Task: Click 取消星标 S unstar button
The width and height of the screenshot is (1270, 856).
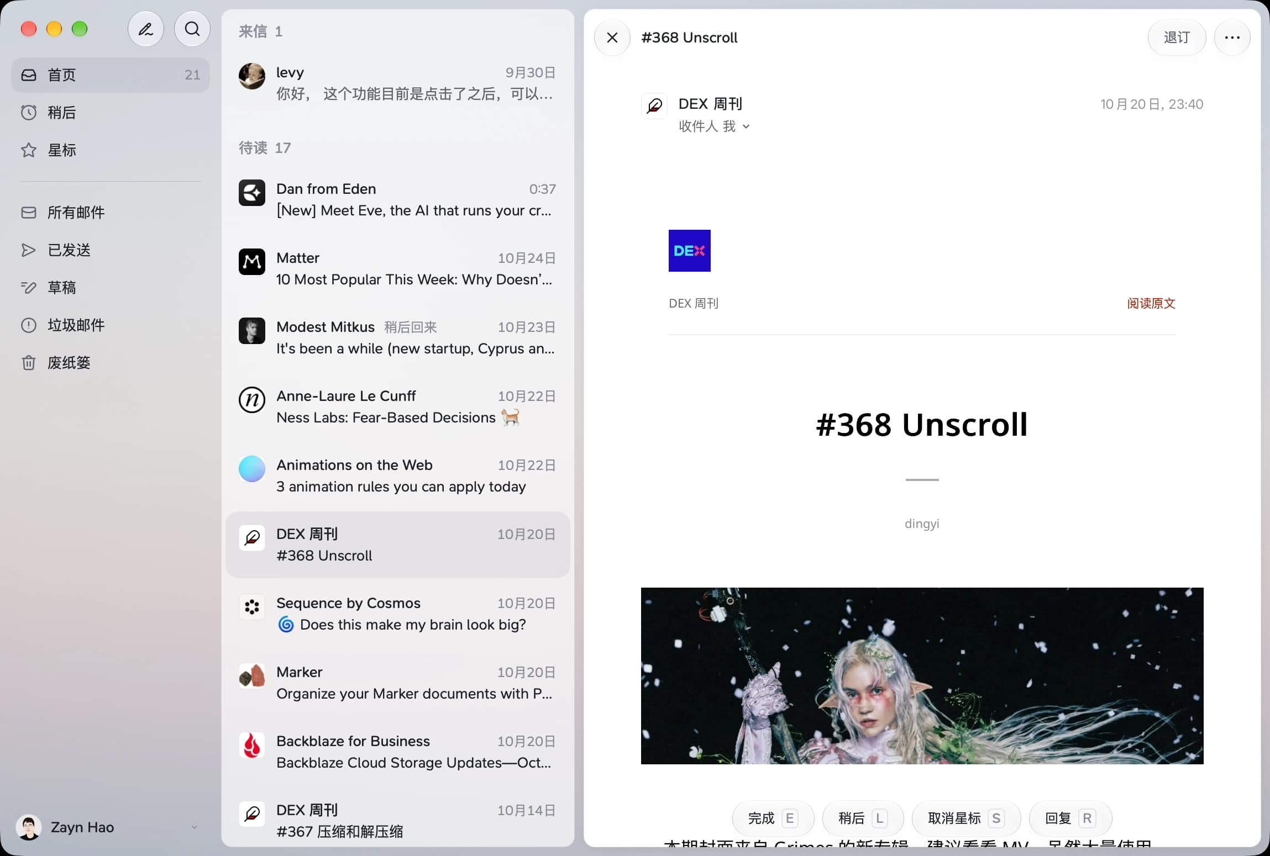Action: point(965,818)
